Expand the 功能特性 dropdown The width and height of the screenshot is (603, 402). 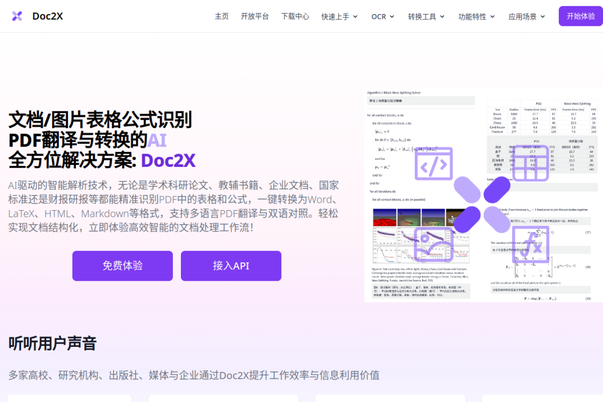pos(477,16)
